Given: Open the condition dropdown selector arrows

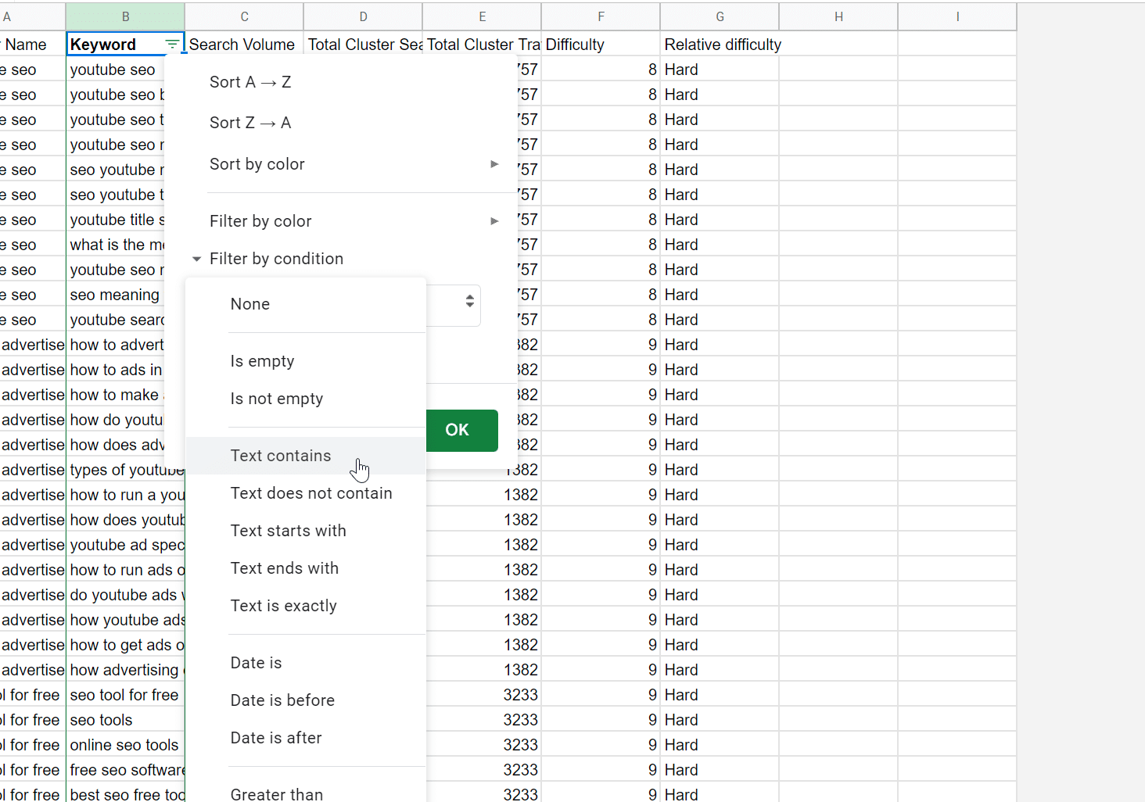Looking at the screenshot, I should tap(469, 301).
